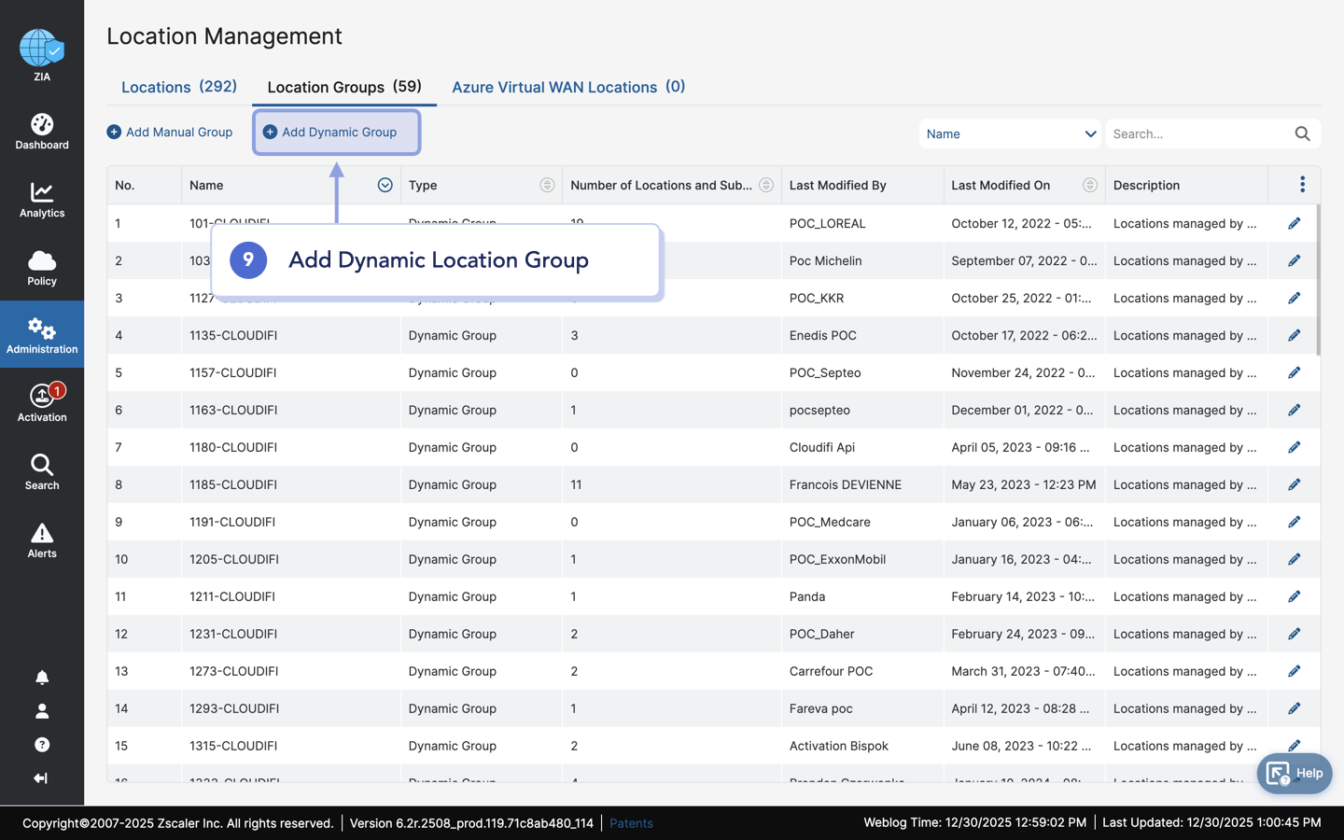The width and height of the screenshot is (1344, 840).
Task: Open the Policy cloud icon
Action: click(42, 268)
